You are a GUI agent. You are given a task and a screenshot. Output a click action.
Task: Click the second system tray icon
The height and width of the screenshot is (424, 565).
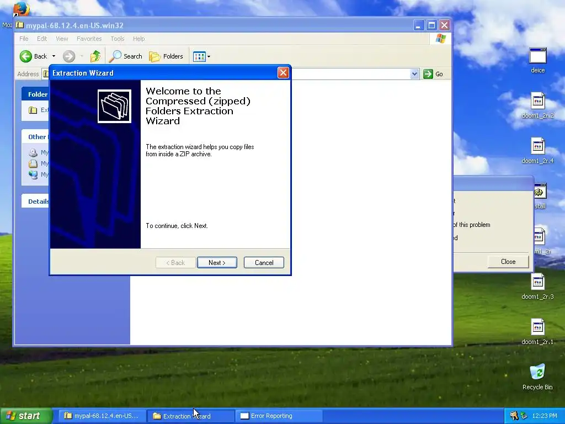point(524,416)
